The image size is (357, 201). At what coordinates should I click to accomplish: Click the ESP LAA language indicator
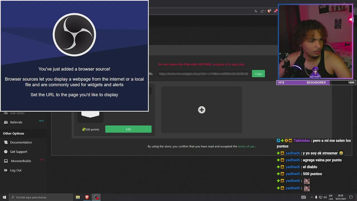tap(331, 197)
